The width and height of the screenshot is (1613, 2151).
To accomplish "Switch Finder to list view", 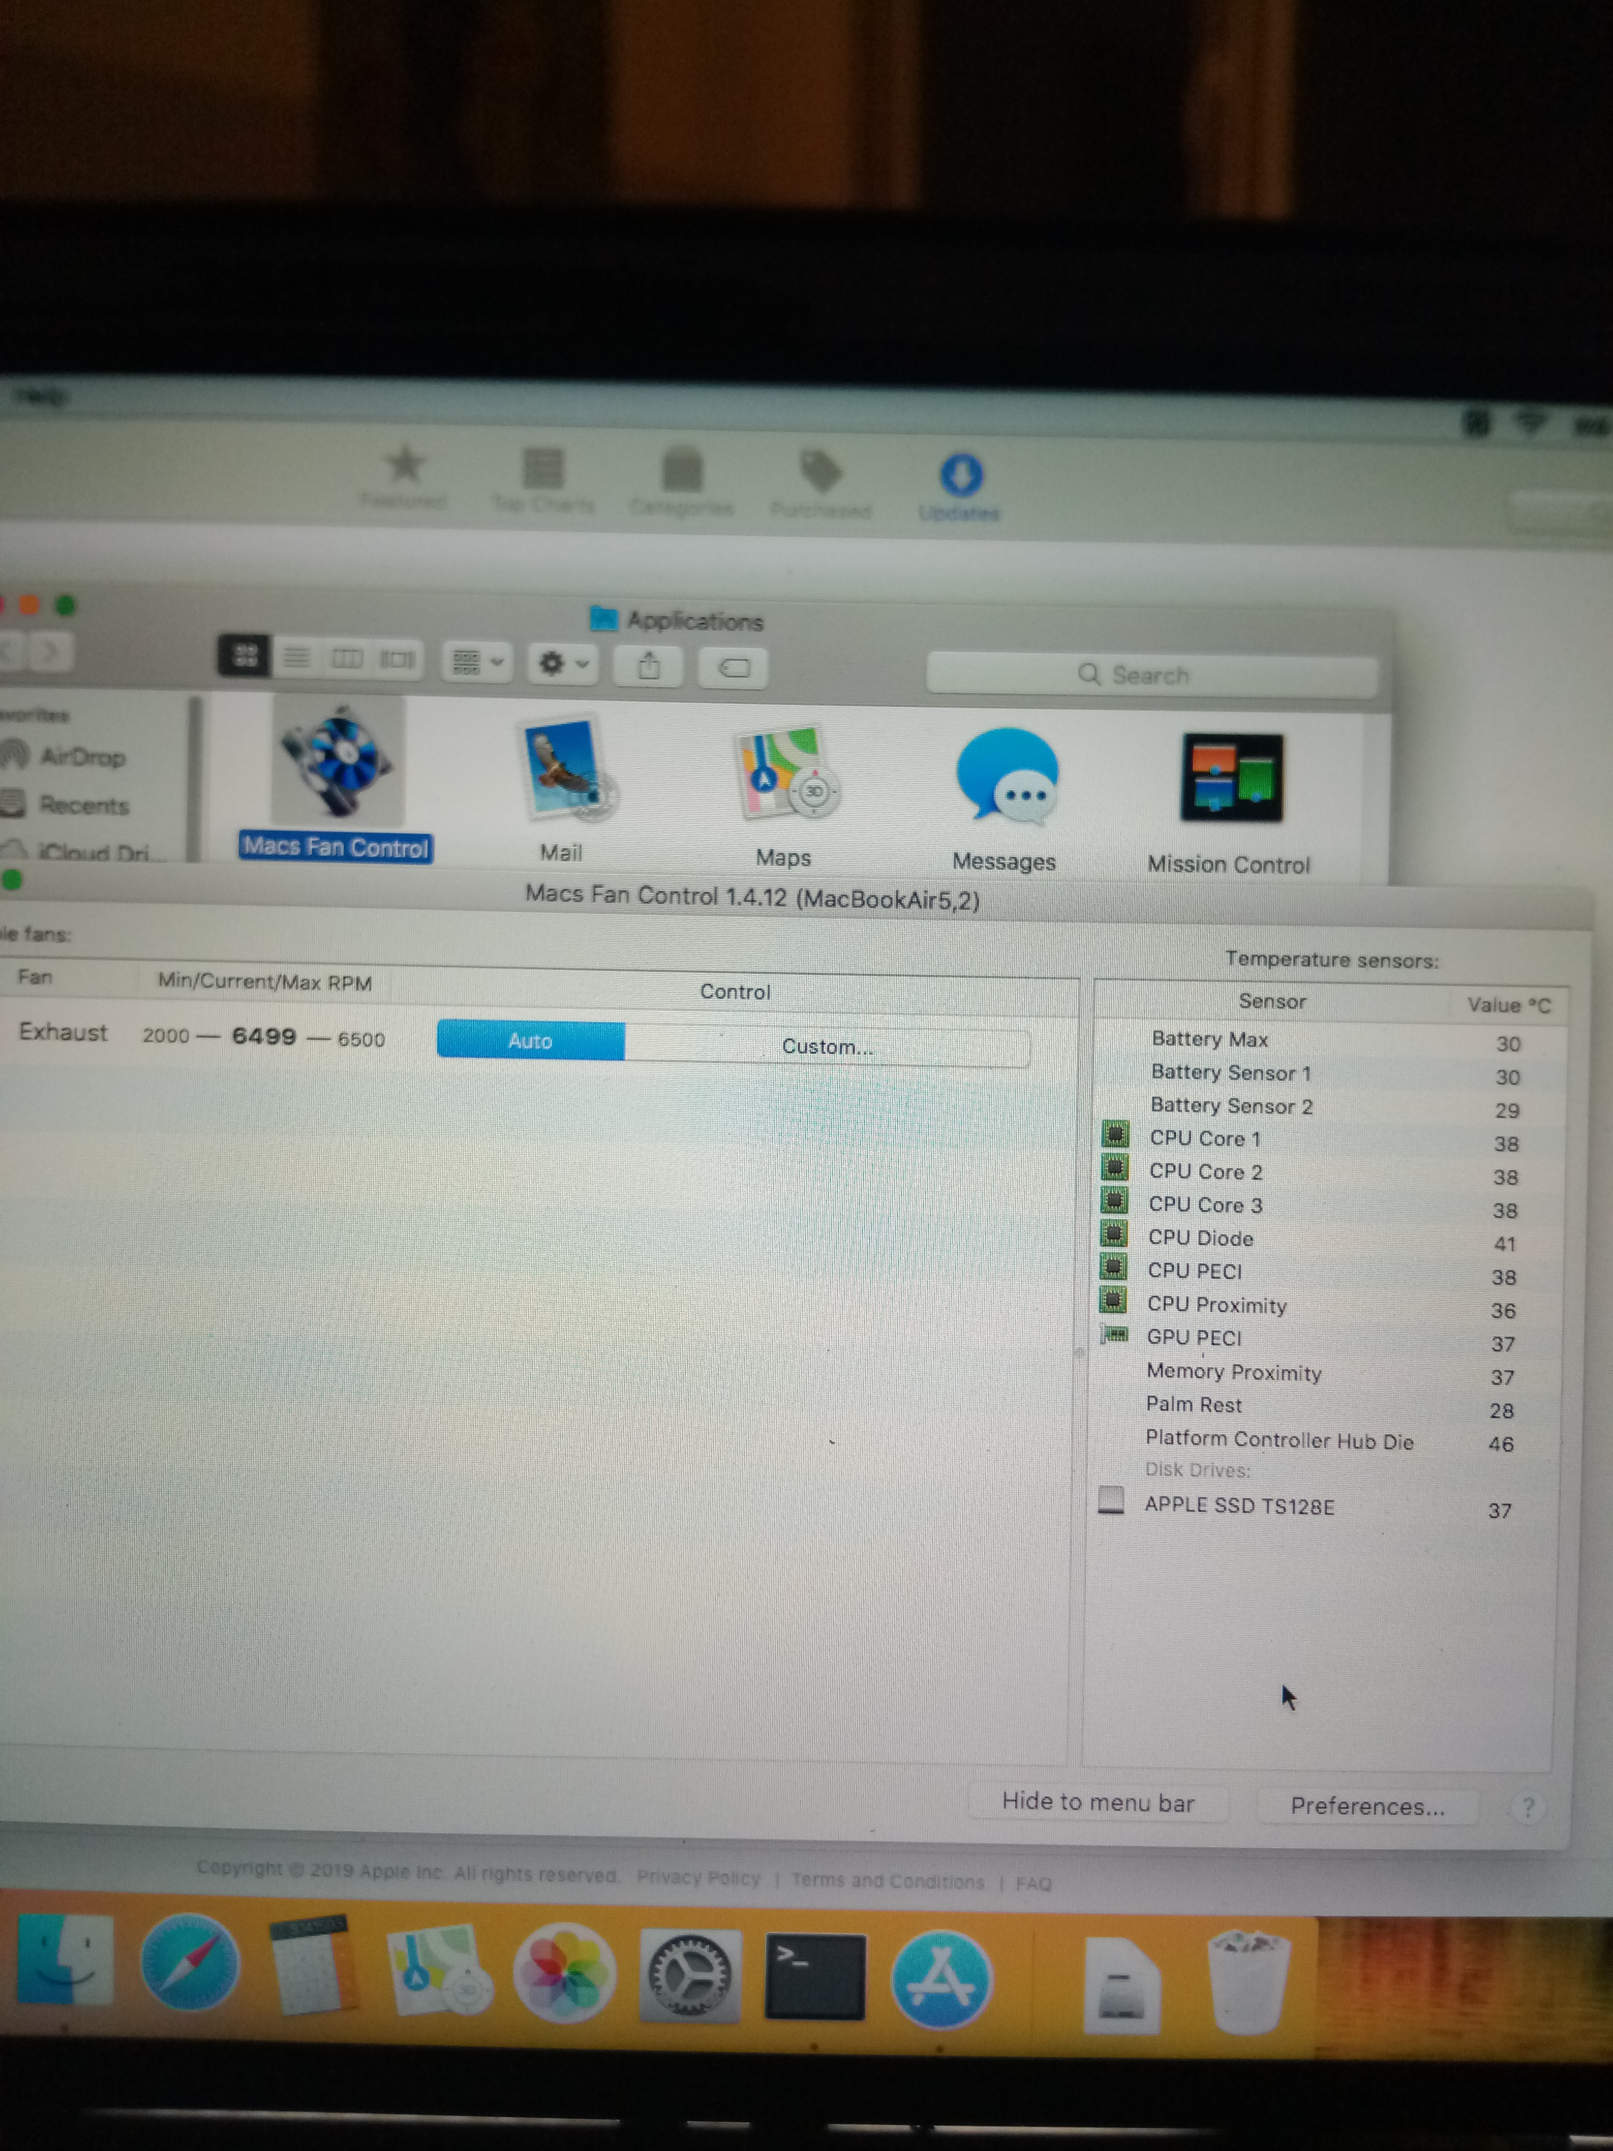I will [x=297, y=657].
